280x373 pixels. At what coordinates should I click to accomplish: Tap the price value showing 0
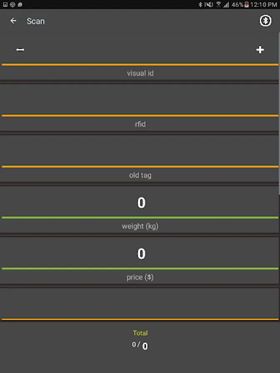pyautogui.click(x=141, y=254)
